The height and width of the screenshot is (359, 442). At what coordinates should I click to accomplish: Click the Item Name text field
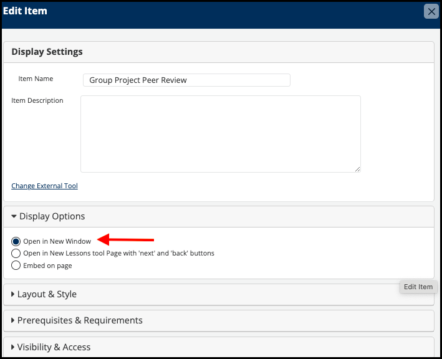[186, 80]
